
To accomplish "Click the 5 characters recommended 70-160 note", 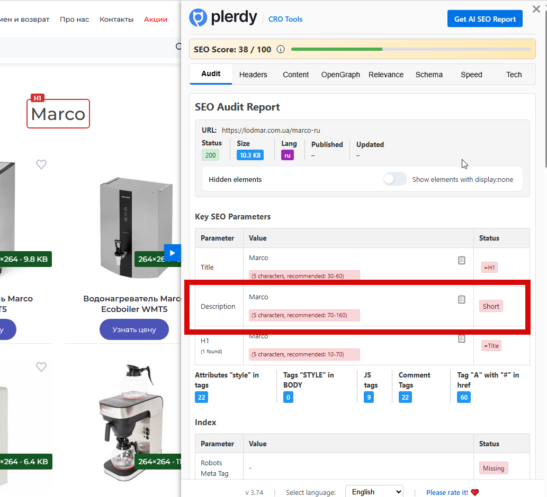I will (304, 315).
